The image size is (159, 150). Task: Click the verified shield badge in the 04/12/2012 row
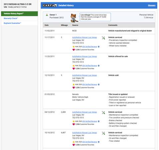tap(99, 121)
